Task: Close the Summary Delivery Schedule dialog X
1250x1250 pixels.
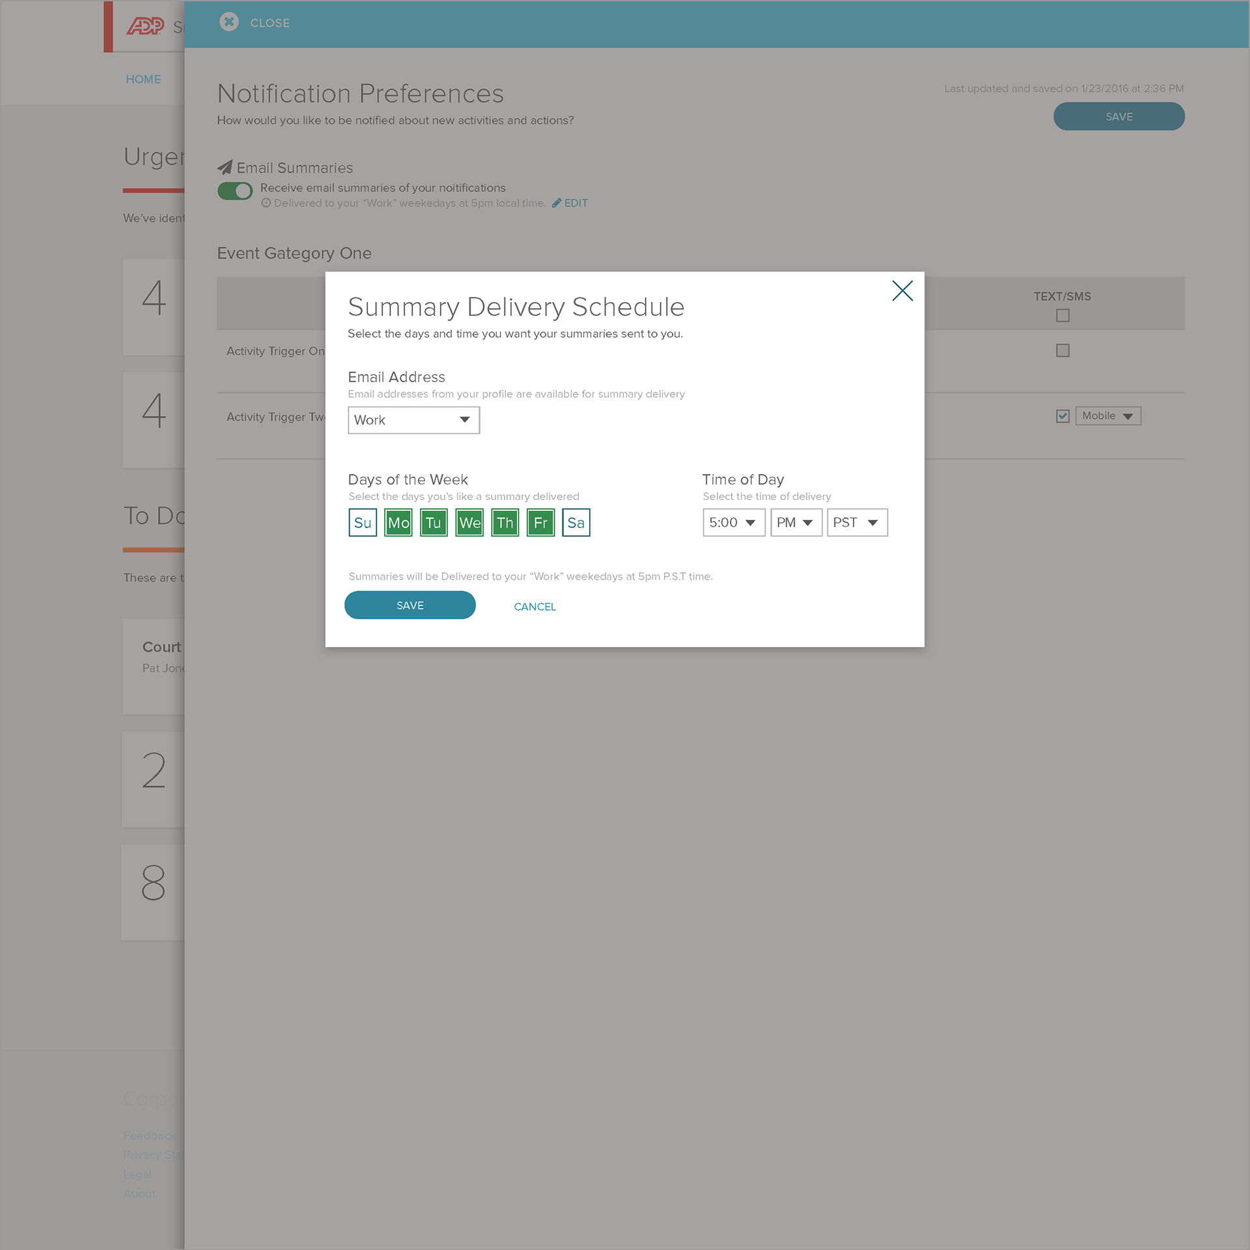Action: 902,290
